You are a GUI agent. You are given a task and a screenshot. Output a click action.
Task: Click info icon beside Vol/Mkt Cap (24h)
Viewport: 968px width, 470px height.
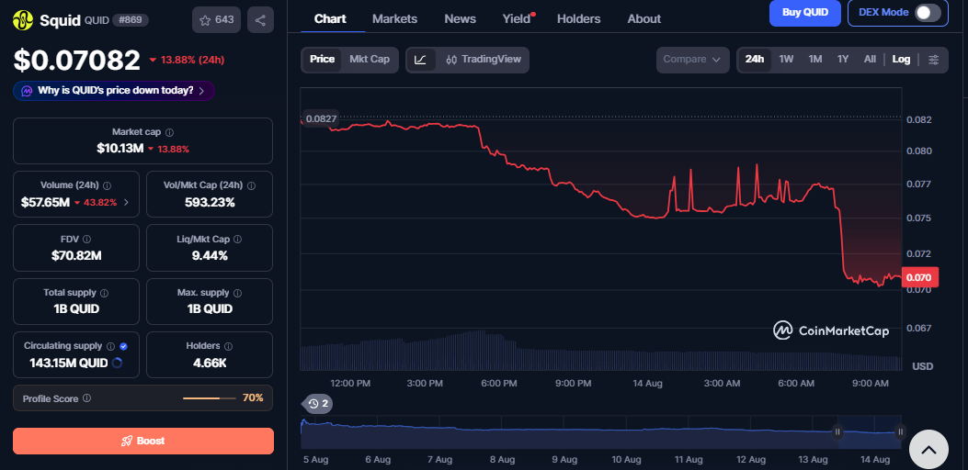(x=251, y=185)
